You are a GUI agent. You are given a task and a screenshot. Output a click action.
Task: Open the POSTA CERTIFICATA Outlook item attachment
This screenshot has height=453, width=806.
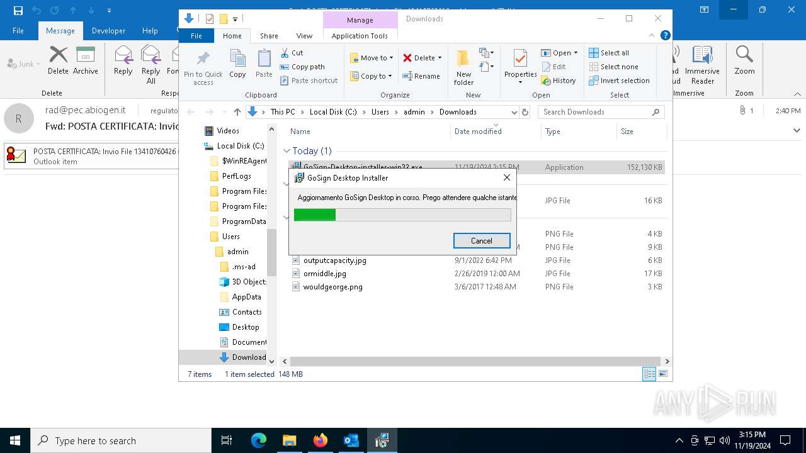92,156
